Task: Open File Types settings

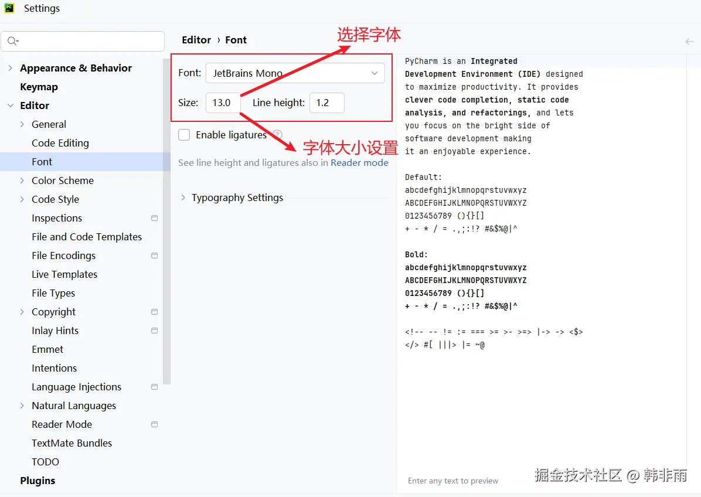Action: [53, 293]
